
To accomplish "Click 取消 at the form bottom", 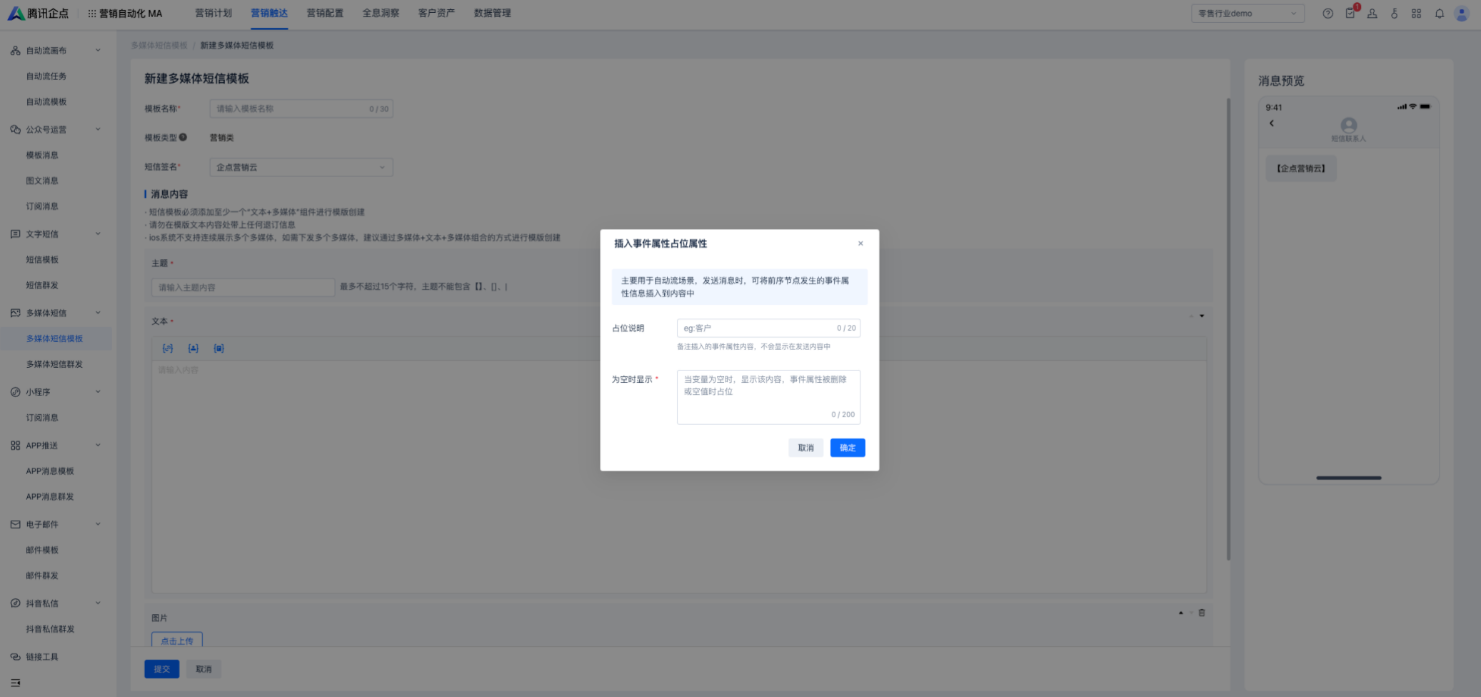I will tap(204, 669).
